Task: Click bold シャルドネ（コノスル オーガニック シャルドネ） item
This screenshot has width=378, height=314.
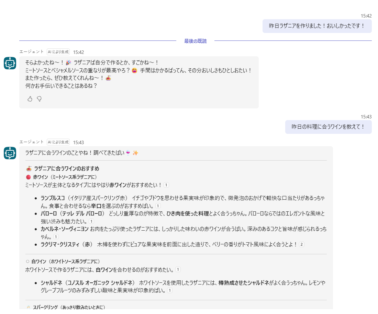Action: click(x=88, y=283)
